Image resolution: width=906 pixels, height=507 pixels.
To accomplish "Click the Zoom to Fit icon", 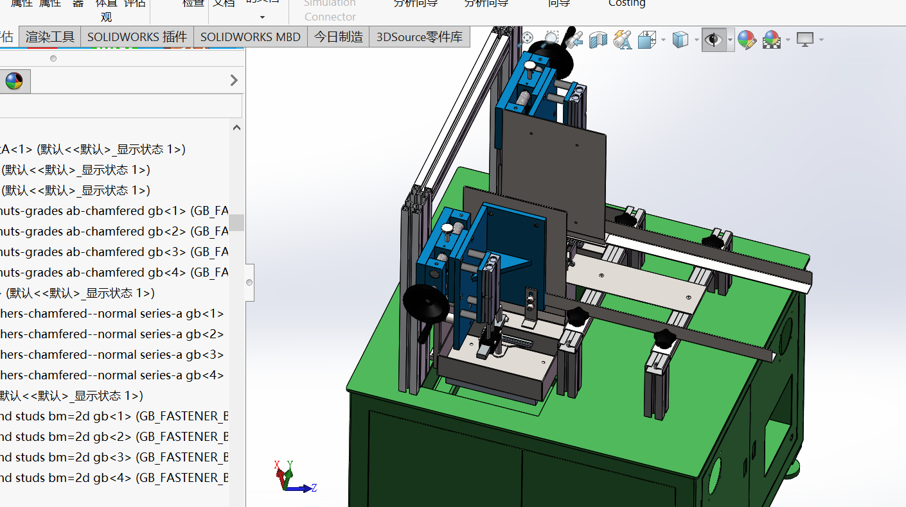I will tap(527, 39).
